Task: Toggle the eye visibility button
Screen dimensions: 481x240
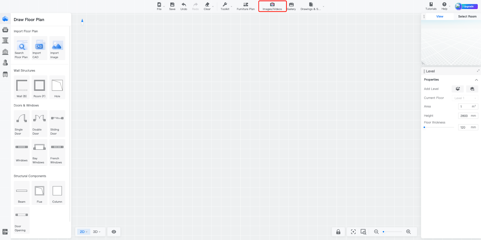Action: (114, 232)
